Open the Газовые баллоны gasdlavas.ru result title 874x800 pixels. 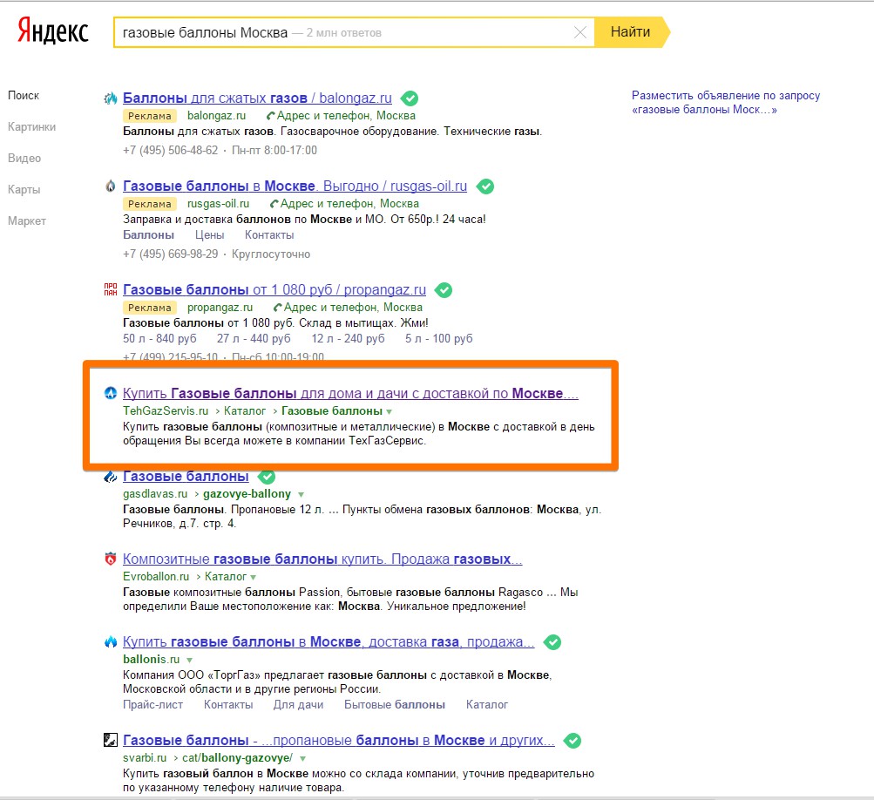(x=186, y=477)
